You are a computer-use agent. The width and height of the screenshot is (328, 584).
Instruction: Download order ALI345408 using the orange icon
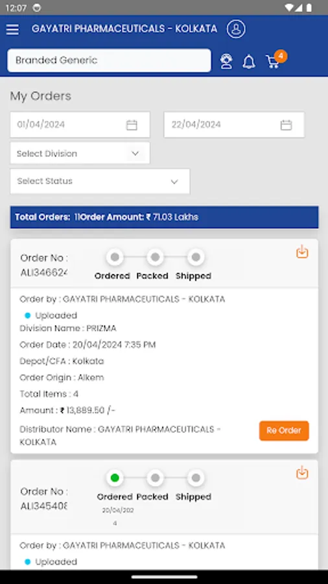coord(302,472)
